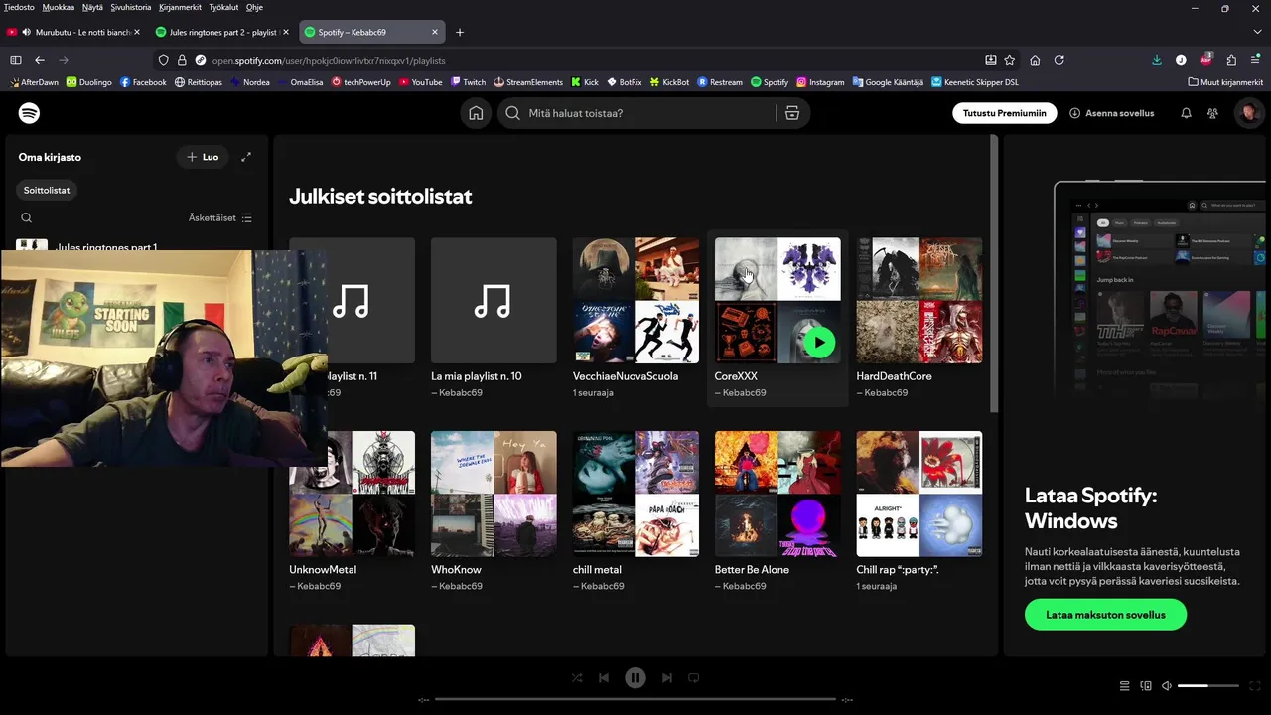The height and width of the screenshot is (715, 1271).
Task: Open the Browse icon inside the search bar
Action: (x=791, y=113)
